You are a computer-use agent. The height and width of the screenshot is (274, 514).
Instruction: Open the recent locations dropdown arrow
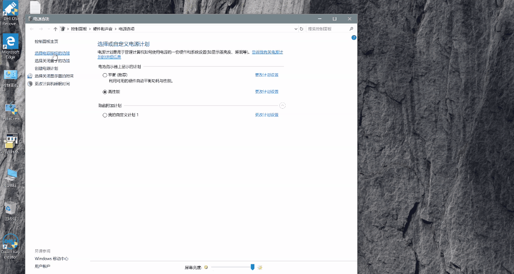[x=48, y=29]
